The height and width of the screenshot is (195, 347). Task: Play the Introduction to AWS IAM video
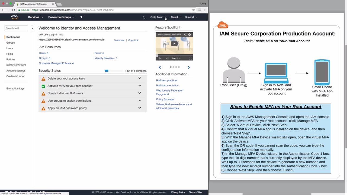click(x=174, y=43)
